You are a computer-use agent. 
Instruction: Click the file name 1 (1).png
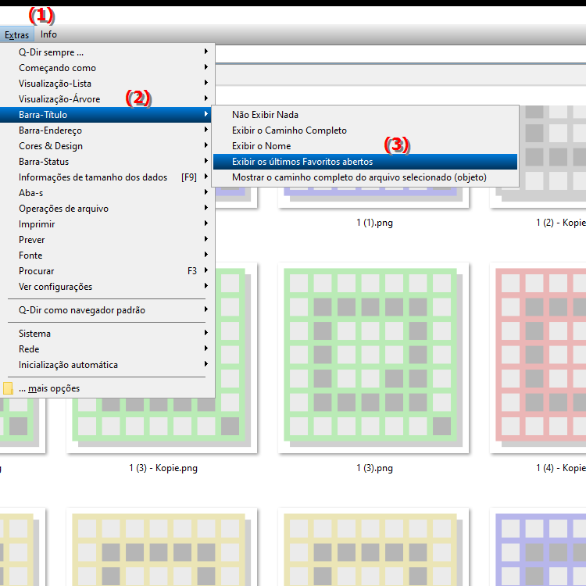coord(374,223)
